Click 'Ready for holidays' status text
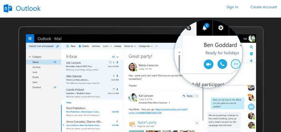Viewport: 281px width, 132px height. click(x=222, y=53)
